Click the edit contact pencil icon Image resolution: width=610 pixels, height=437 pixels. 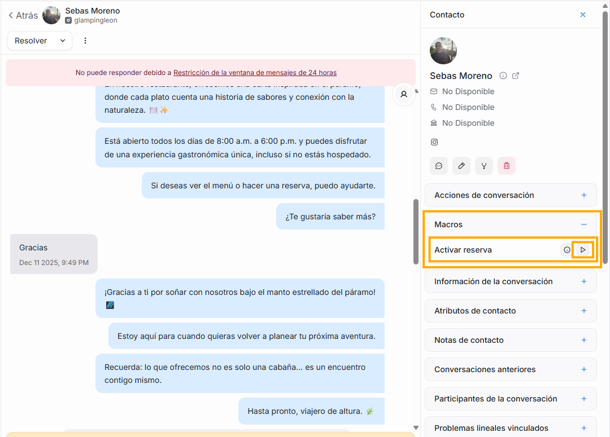click(x=461, y=166)
